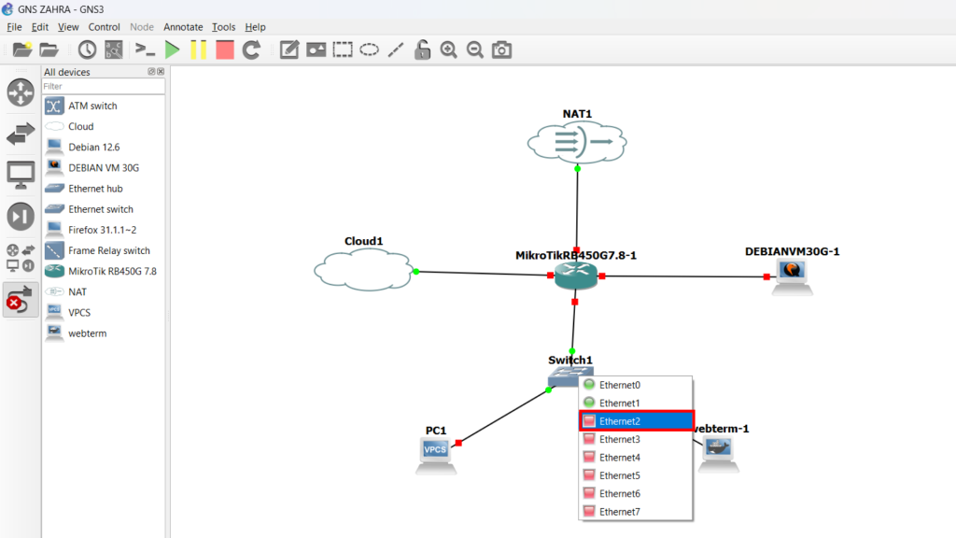Image resolution: width=956 pixels, height=538 pixels.
Task: Click the reload all nodes icon
Action: point(251,50)
